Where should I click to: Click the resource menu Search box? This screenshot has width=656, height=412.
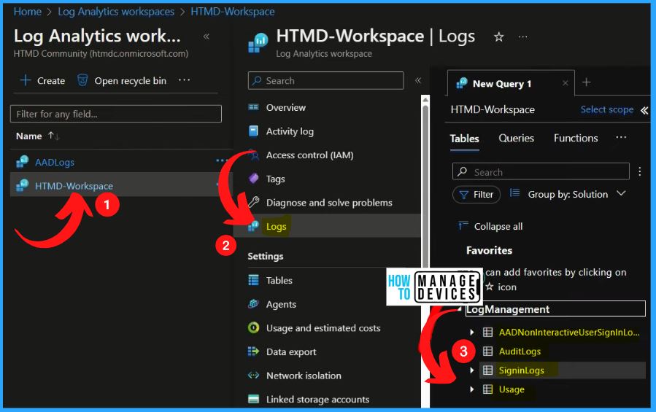pos(326,80)
